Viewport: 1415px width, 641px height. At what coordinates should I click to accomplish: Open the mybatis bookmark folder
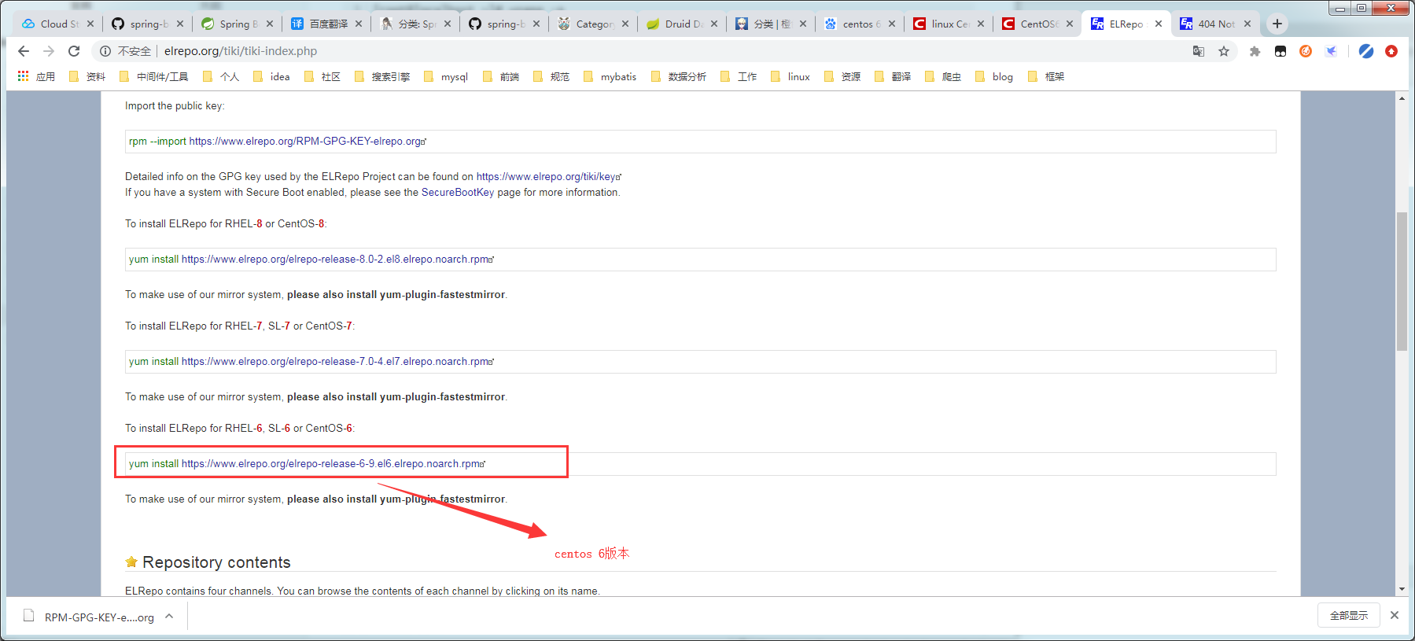pyautogui.click(x=610, y=76)
